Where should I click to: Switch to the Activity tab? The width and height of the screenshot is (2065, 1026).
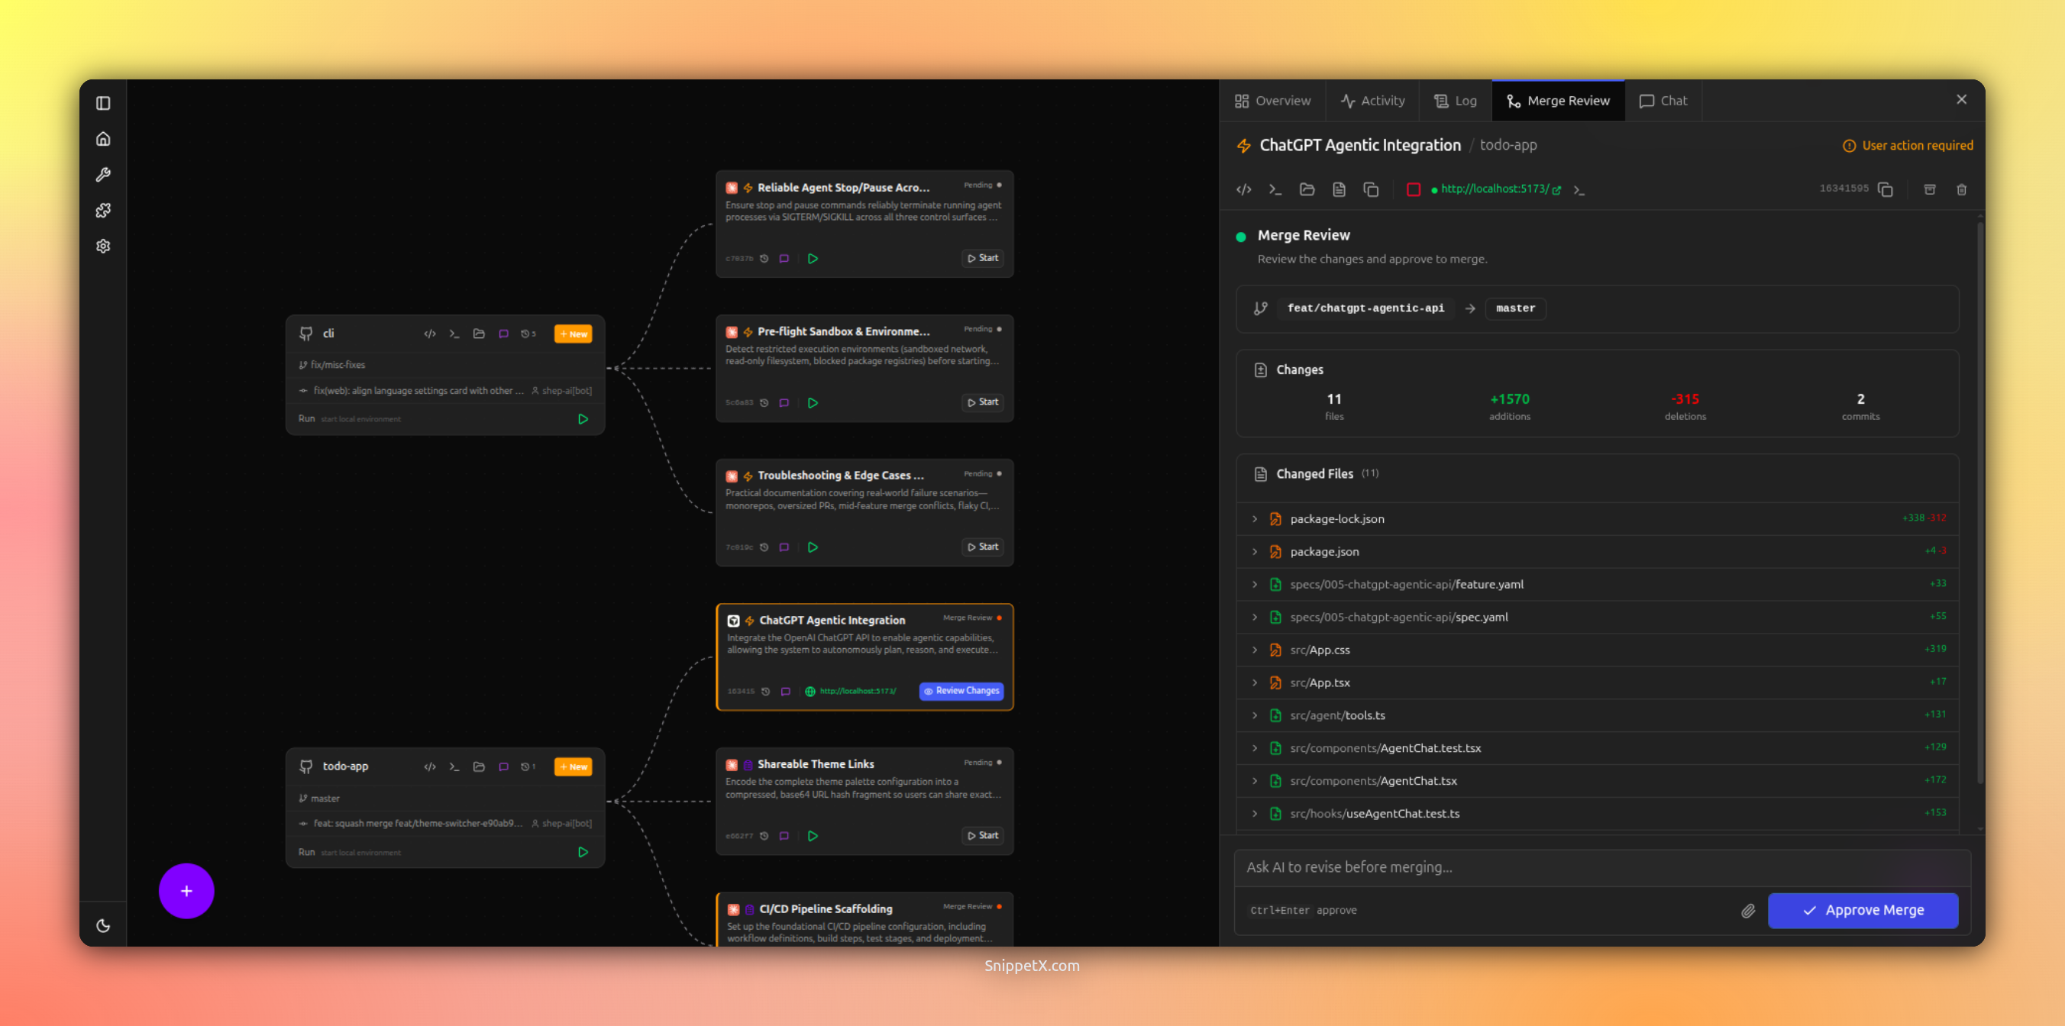coord(1372,101)
